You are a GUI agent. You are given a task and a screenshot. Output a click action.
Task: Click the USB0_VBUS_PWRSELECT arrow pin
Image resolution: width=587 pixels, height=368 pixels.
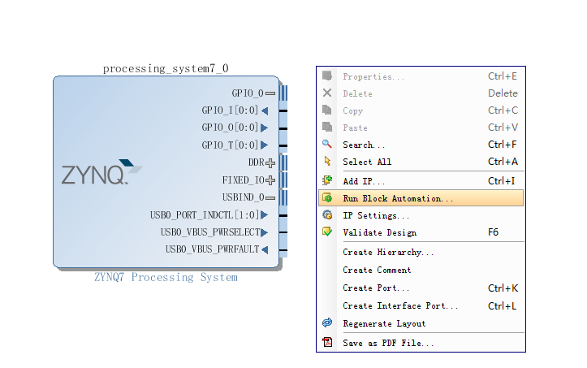[265, 232]
